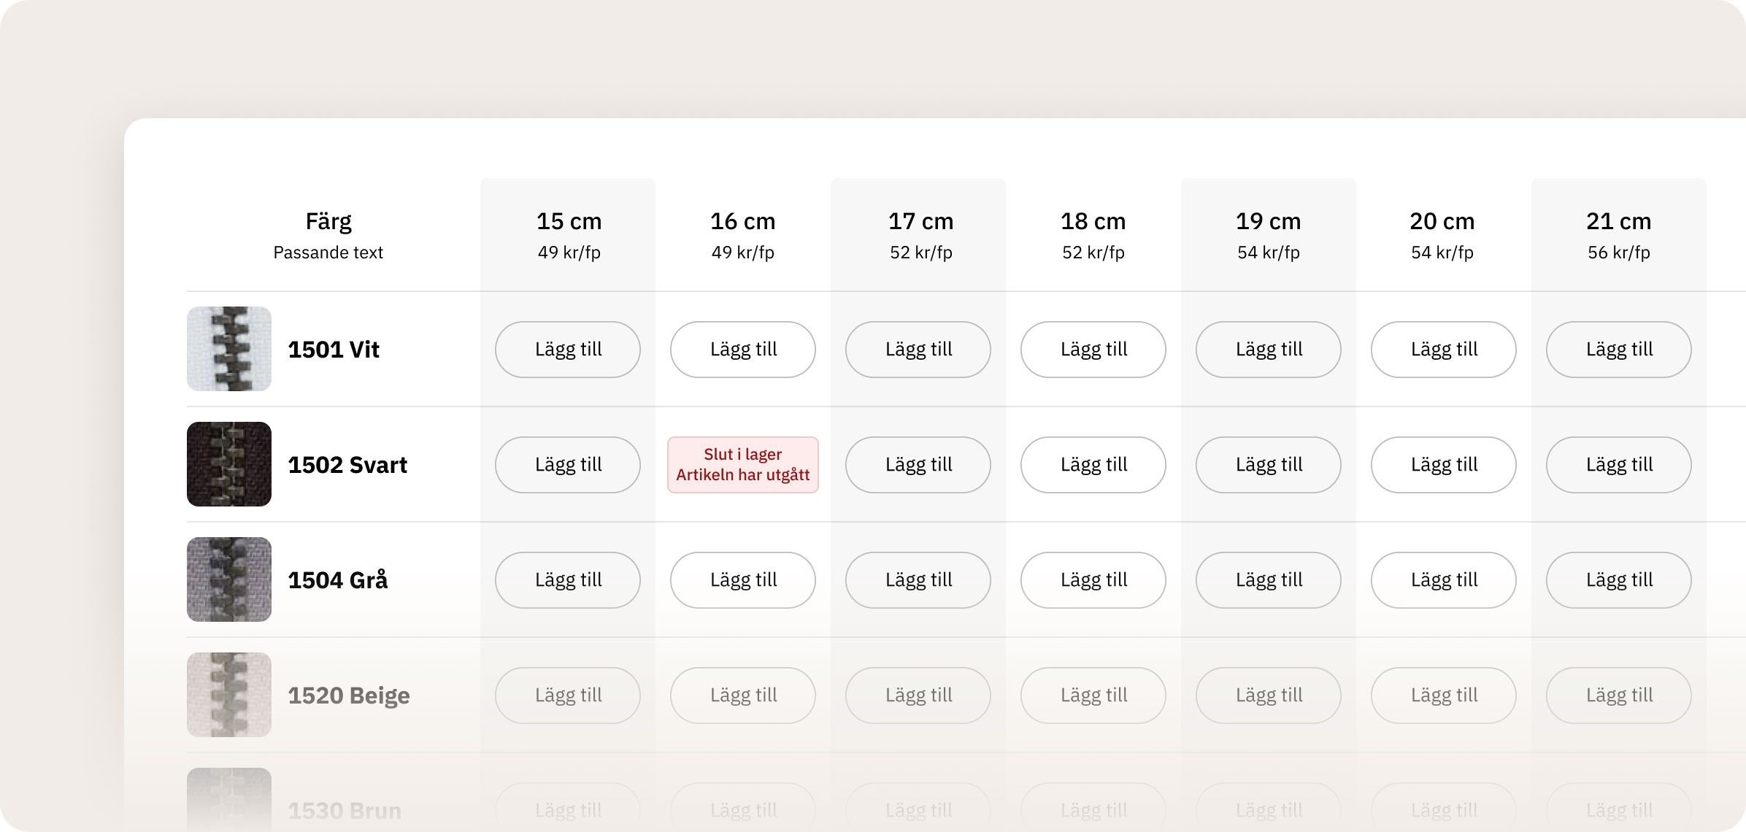Viewport: 1746px width, 832px height.
Task: Add 1501 Vit in 21 cm
Action: (x=1619, y=350)
